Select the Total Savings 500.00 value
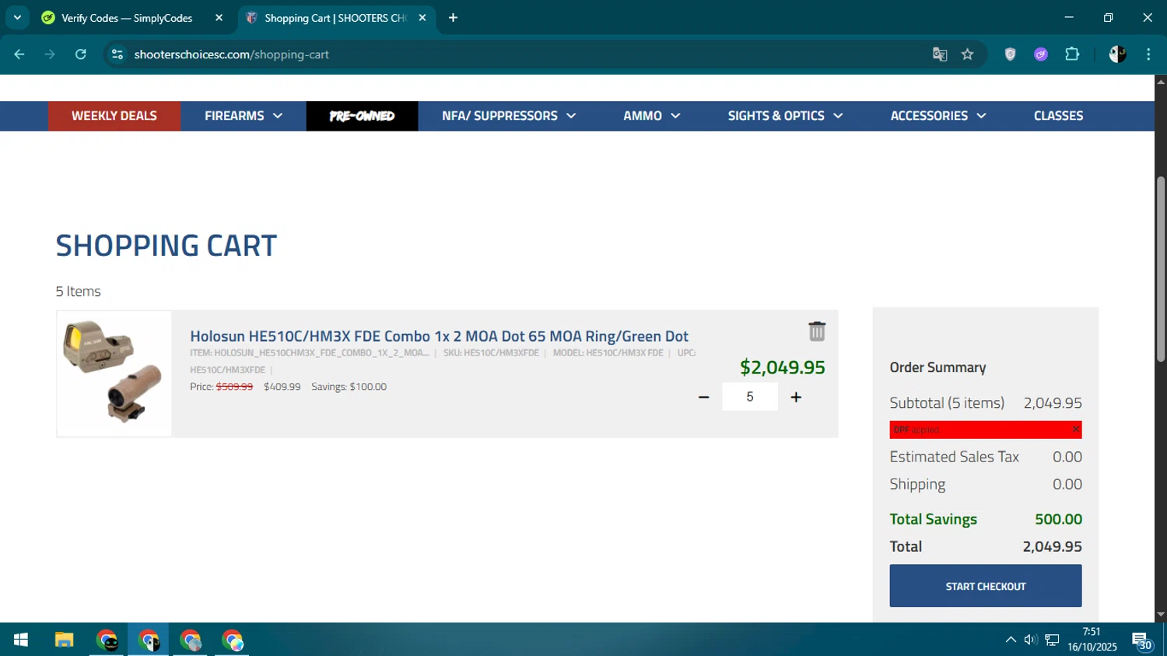 (1058, 519)
